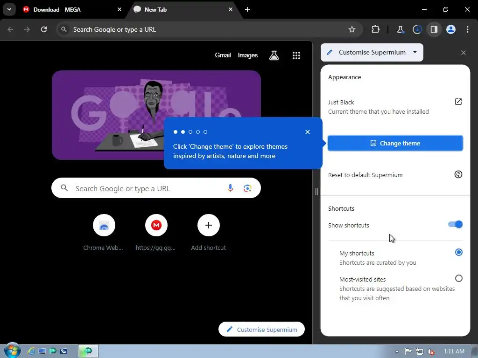
Task: Open Action Center flag icon
Action: 408,351
